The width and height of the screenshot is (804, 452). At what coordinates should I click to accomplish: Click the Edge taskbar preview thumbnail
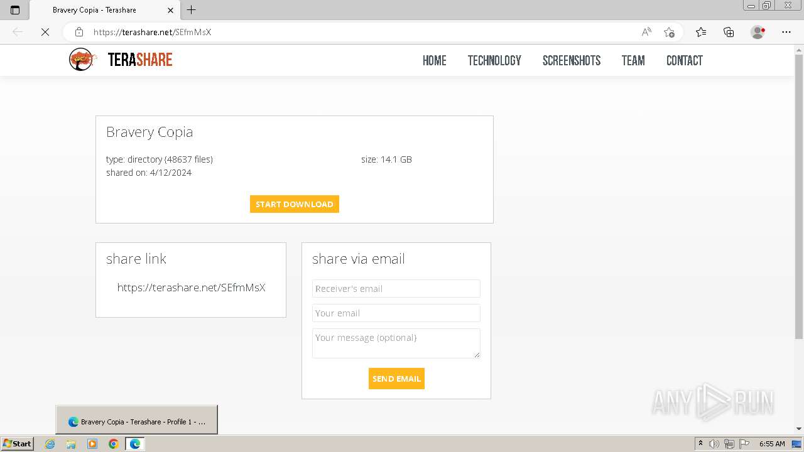tap(136, 420)
